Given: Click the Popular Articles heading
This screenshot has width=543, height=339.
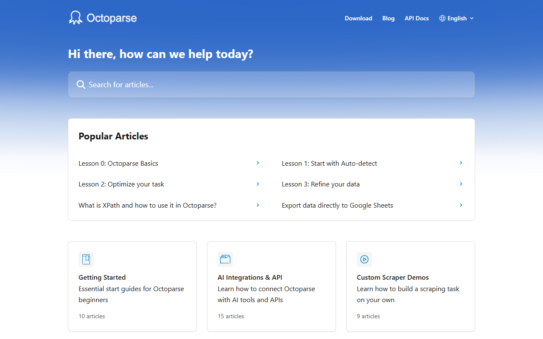Looking at the screenshot, I should 113,136.
